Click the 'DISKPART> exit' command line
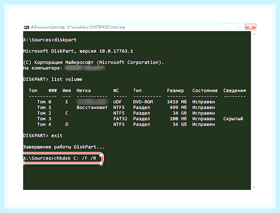This screenshot has width=280, height=213. click(43, 135)
